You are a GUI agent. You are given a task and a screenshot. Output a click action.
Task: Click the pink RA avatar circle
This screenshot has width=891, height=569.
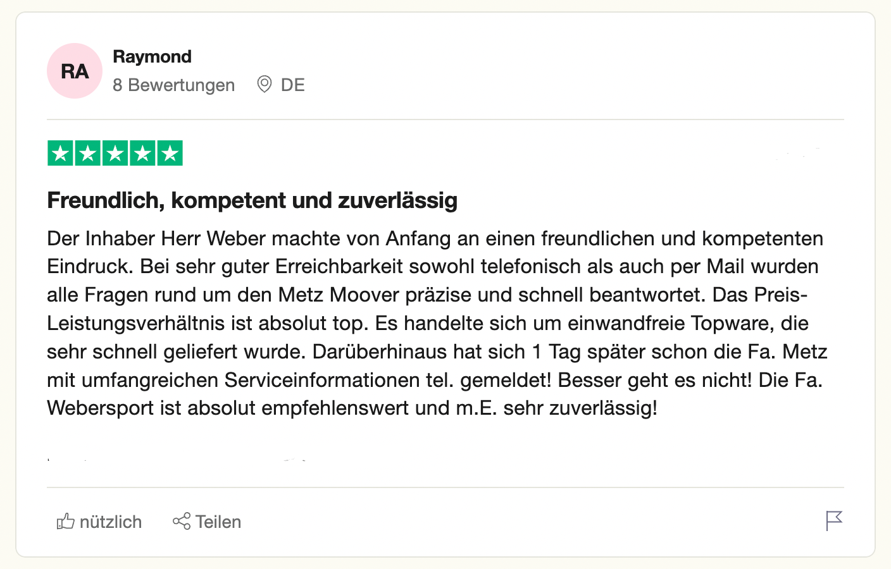tap(75, 71)
